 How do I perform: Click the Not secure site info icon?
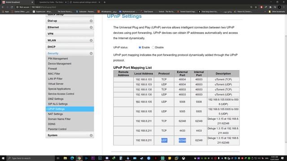17,7
